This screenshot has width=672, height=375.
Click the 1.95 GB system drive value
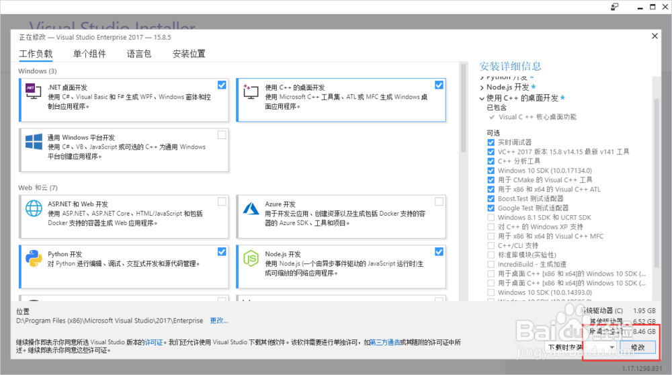click(x=644, y=310)
